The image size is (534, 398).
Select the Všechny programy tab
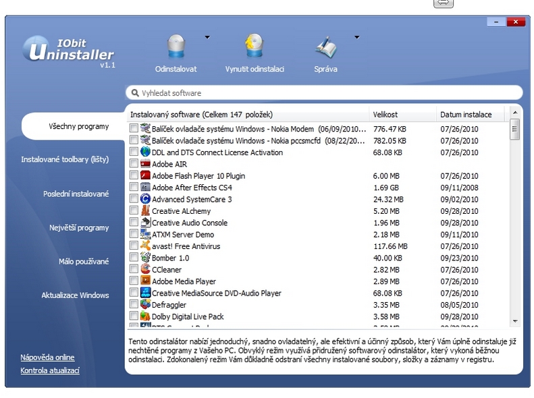(73, 126)
